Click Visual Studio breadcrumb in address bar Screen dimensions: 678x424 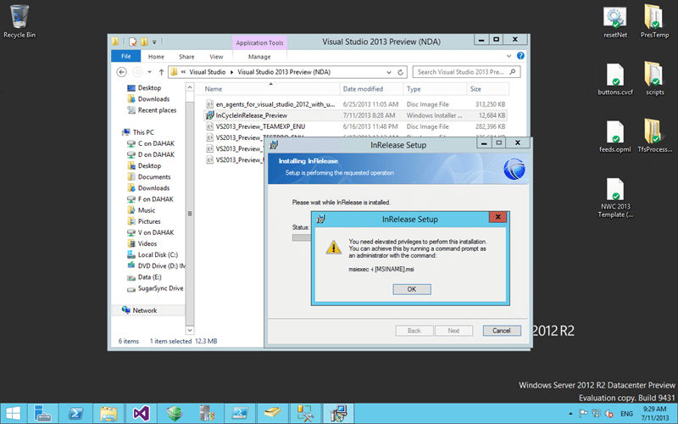point(207,72)
